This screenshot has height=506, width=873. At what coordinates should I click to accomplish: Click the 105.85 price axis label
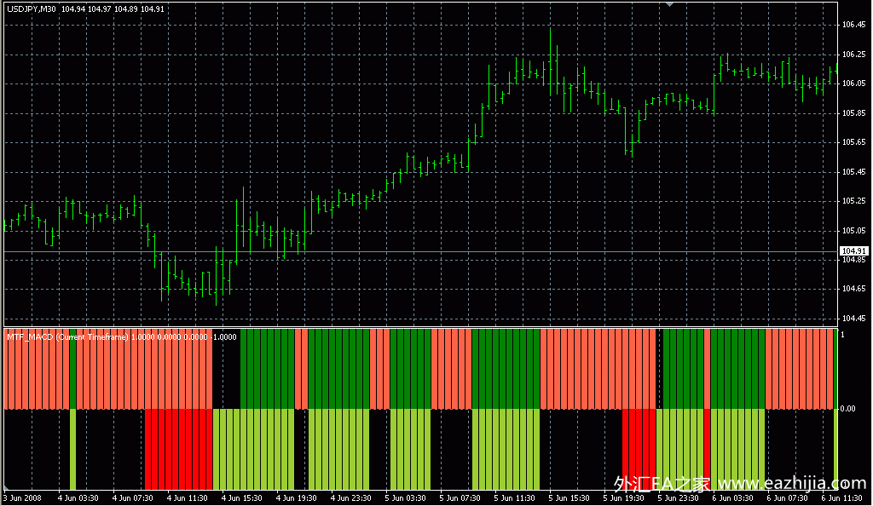tap(853, 113)
